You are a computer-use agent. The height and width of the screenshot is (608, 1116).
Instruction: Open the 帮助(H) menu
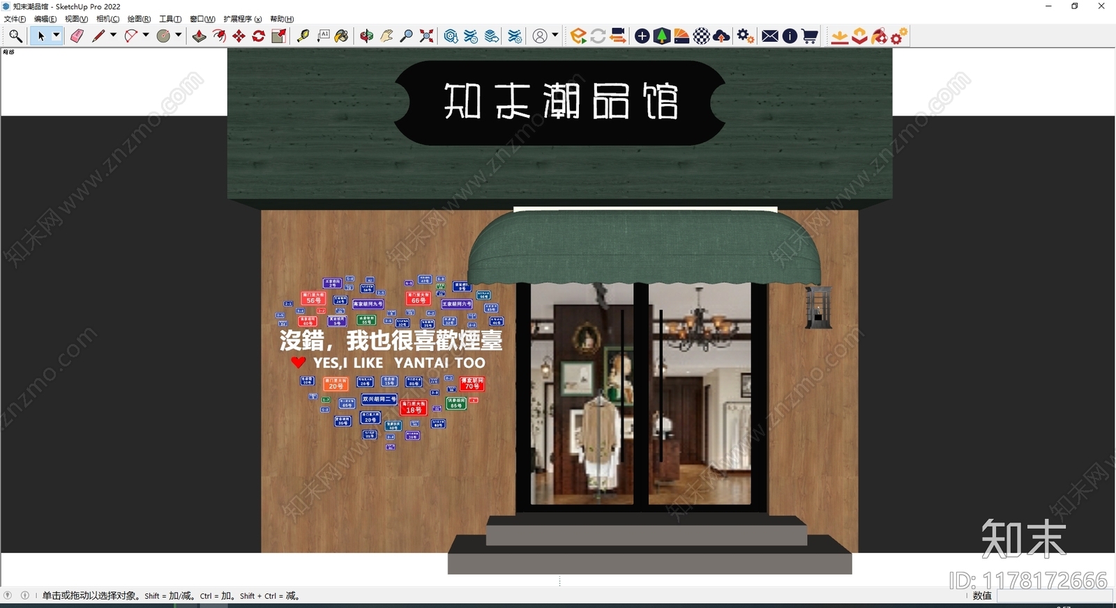tap(282, 19)
